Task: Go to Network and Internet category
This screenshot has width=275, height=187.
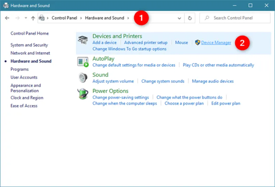Action: click(x=30, y=53)
